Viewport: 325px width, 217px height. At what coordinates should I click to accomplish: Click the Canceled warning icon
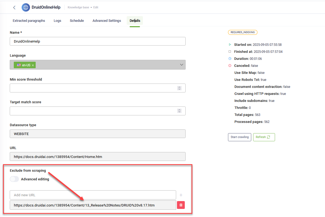(230, 66)
